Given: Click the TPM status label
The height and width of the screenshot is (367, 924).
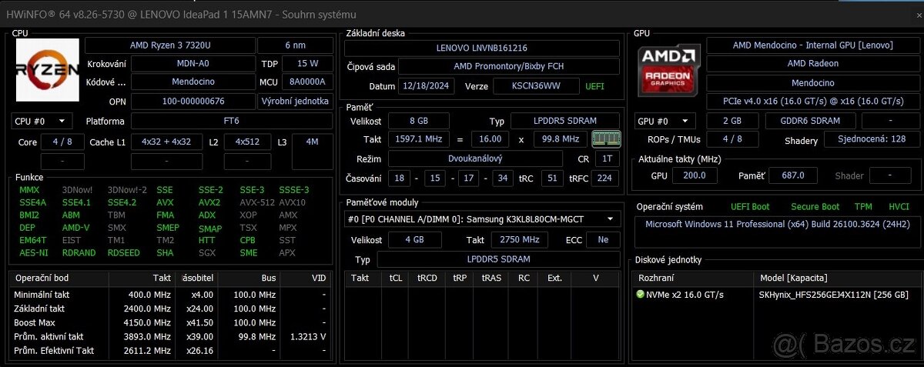Looking at the screenshot, I should tap(863, 207).
